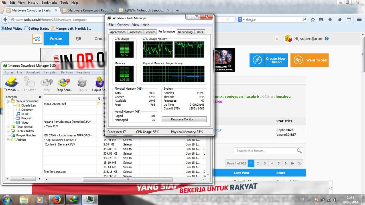Viewport: 365px width, 205px height.
Task: Close the IDM Kategori panel
Action: pos(40,97)
